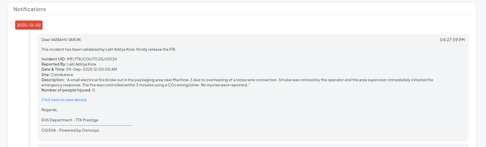Image resolution: width=486 pixels, height=147 pixels.
Task: Click the "Site: Coimbatore" line
Action: (x=57, y=75)
